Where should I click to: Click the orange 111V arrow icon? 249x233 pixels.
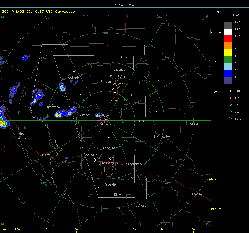point(228,98)
